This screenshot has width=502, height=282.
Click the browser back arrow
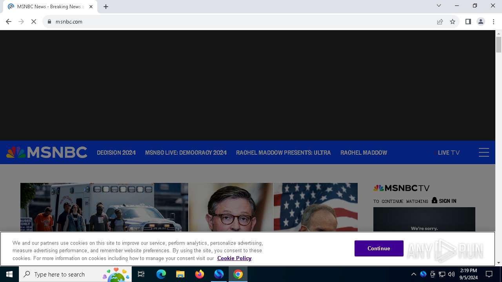pos(9,22)
